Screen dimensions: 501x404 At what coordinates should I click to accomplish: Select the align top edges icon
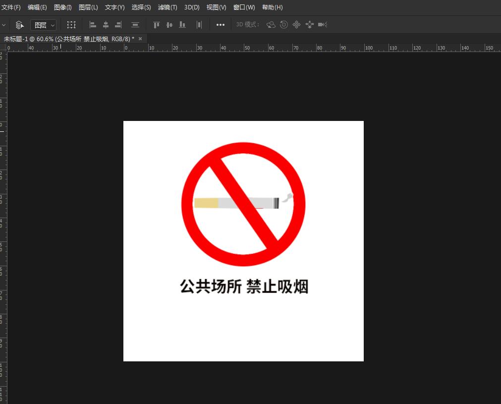tap(156, 25)
